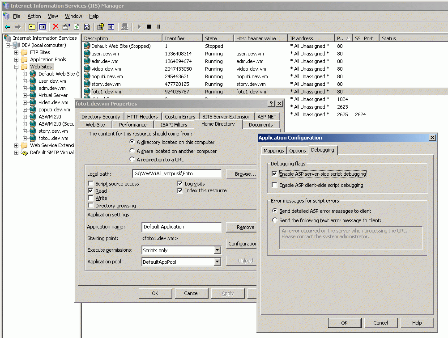Click the red Delete X icon
This screenshot has width=448, height=338.
(x=55, y=27)
